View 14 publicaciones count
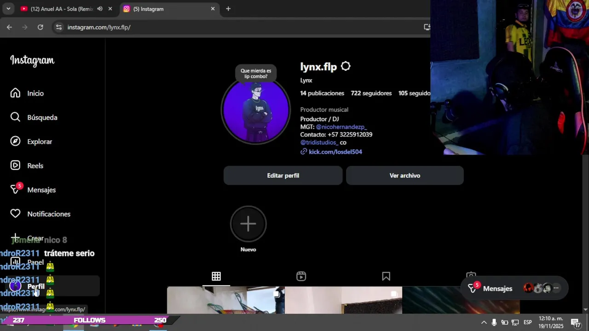Image resolution: width=589 pixels, height=331 pixels. (322, 93)
